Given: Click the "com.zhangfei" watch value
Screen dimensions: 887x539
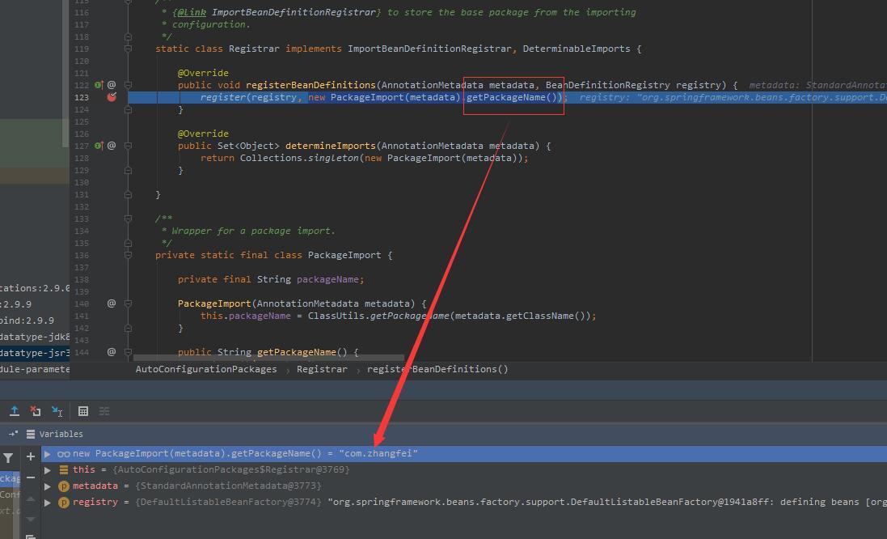Looking at the screenshot, I should (378, 453).
